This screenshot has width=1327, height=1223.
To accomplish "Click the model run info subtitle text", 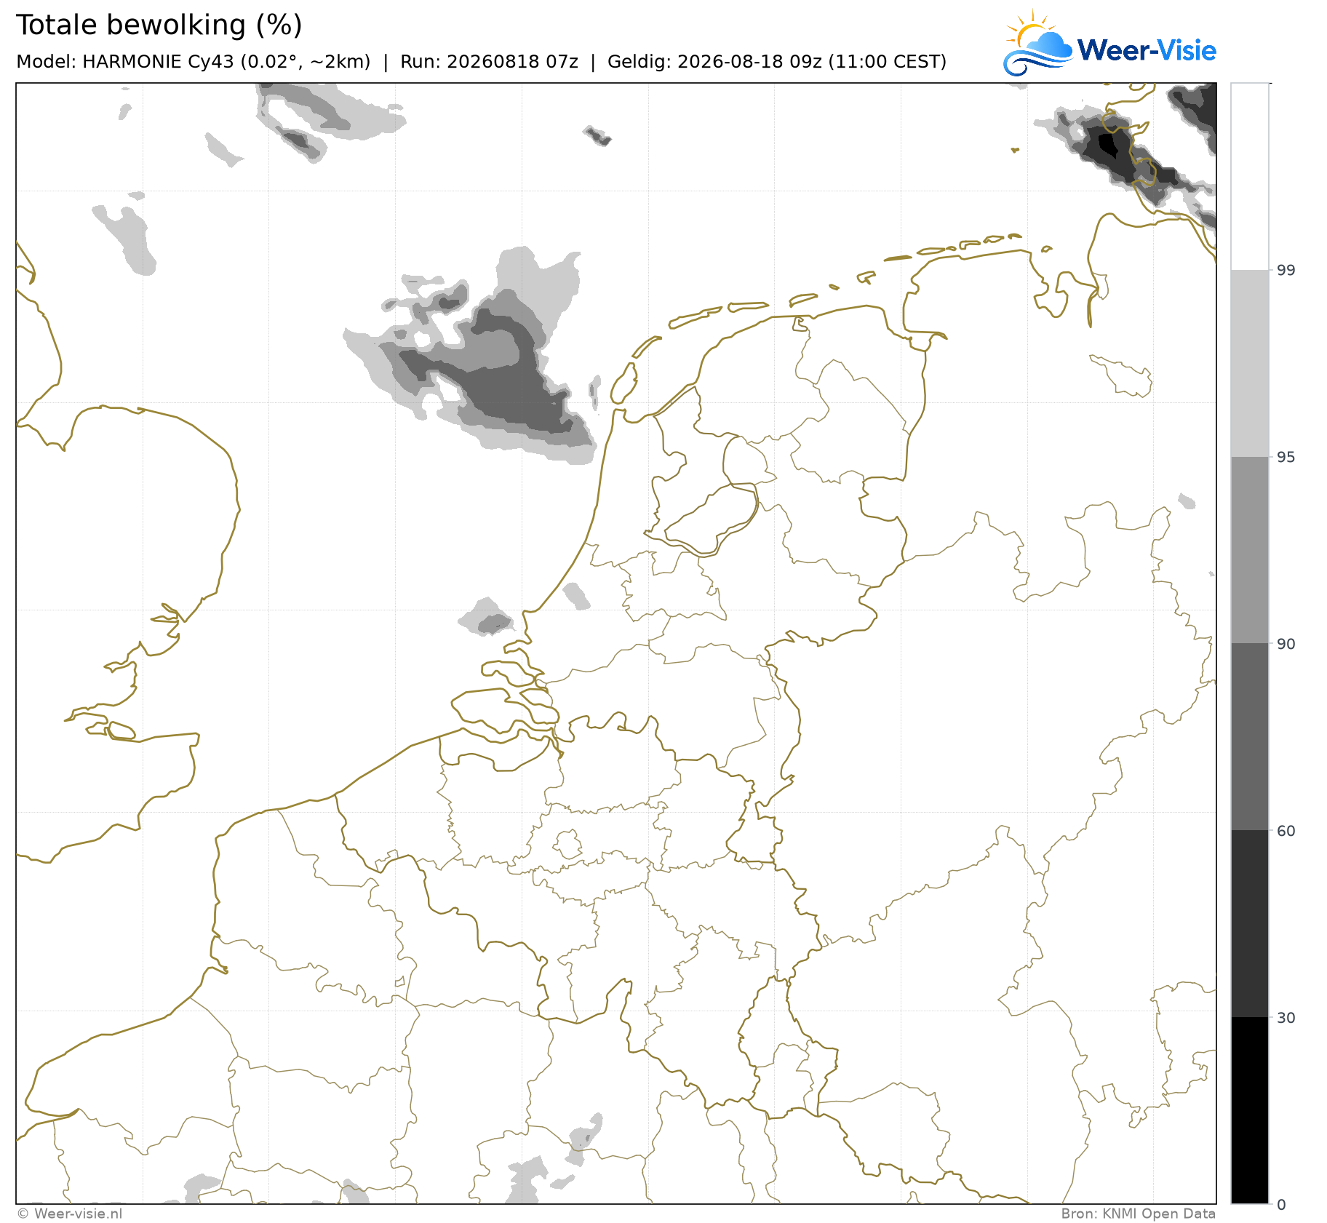I will tap(481, 62).
